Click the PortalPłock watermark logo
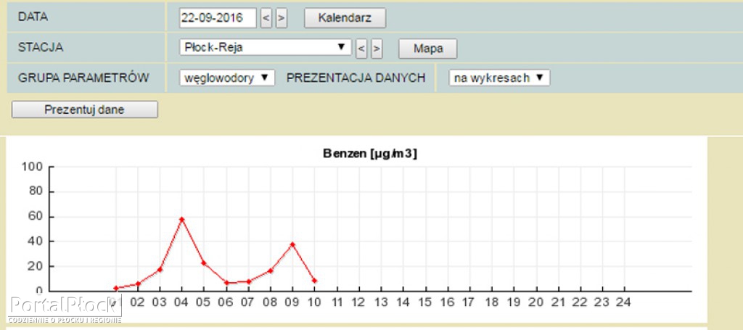 click(x=64, y=308)
